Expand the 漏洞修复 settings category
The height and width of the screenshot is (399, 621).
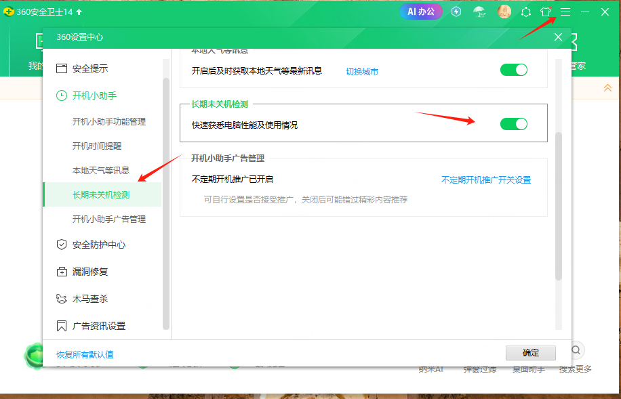point(89,272)
